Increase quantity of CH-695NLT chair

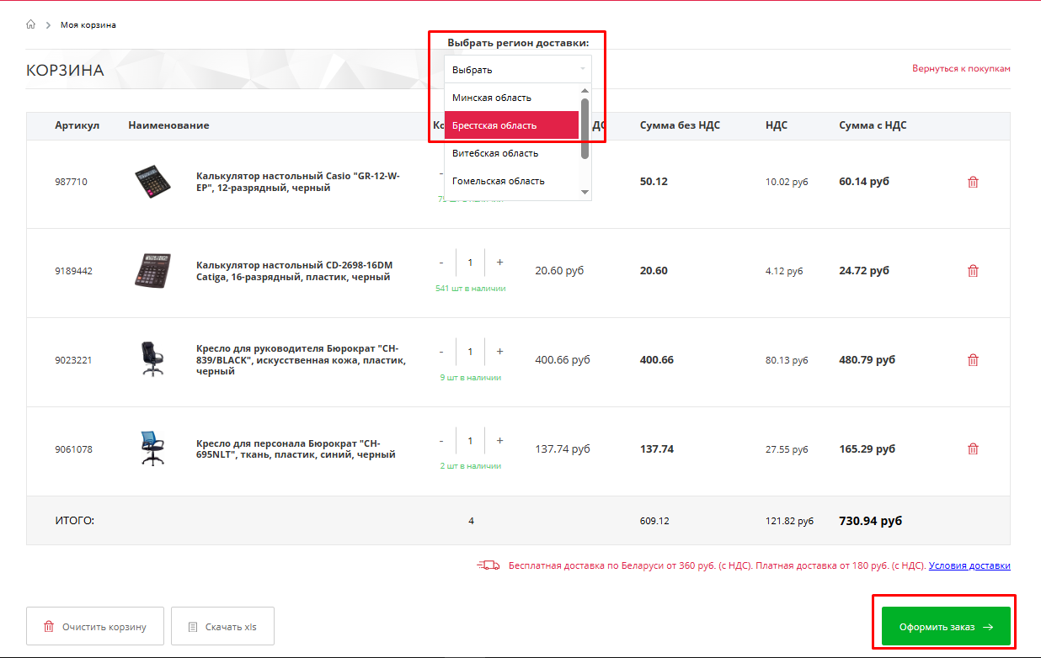pos(499,441)
